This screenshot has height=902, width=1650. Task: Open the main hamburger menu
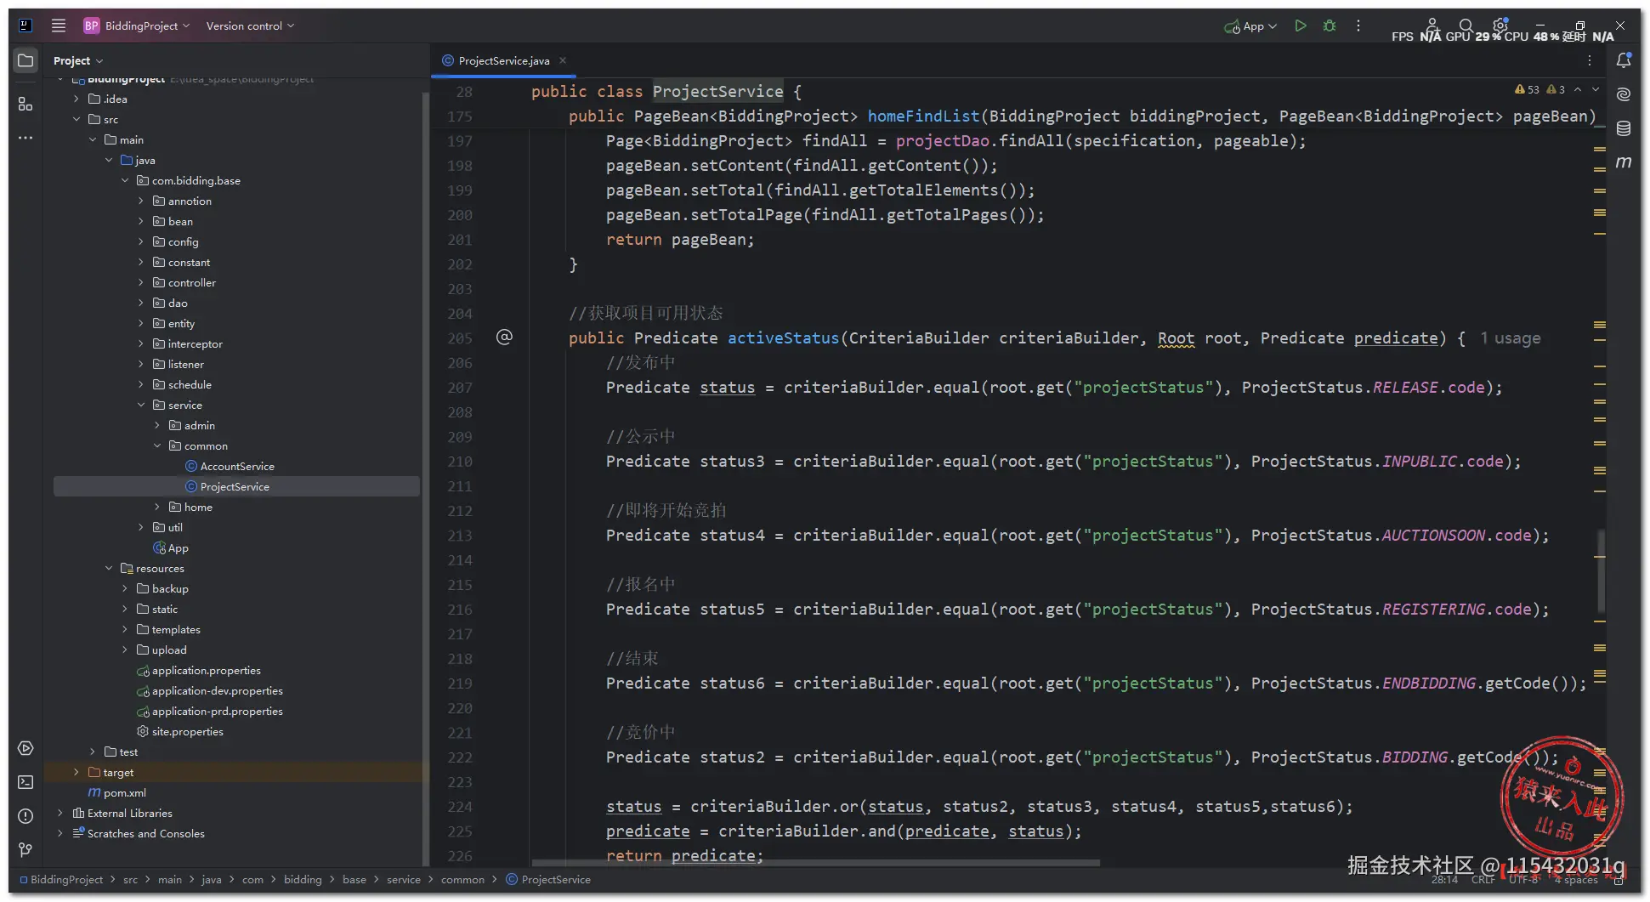coord(58,26)
